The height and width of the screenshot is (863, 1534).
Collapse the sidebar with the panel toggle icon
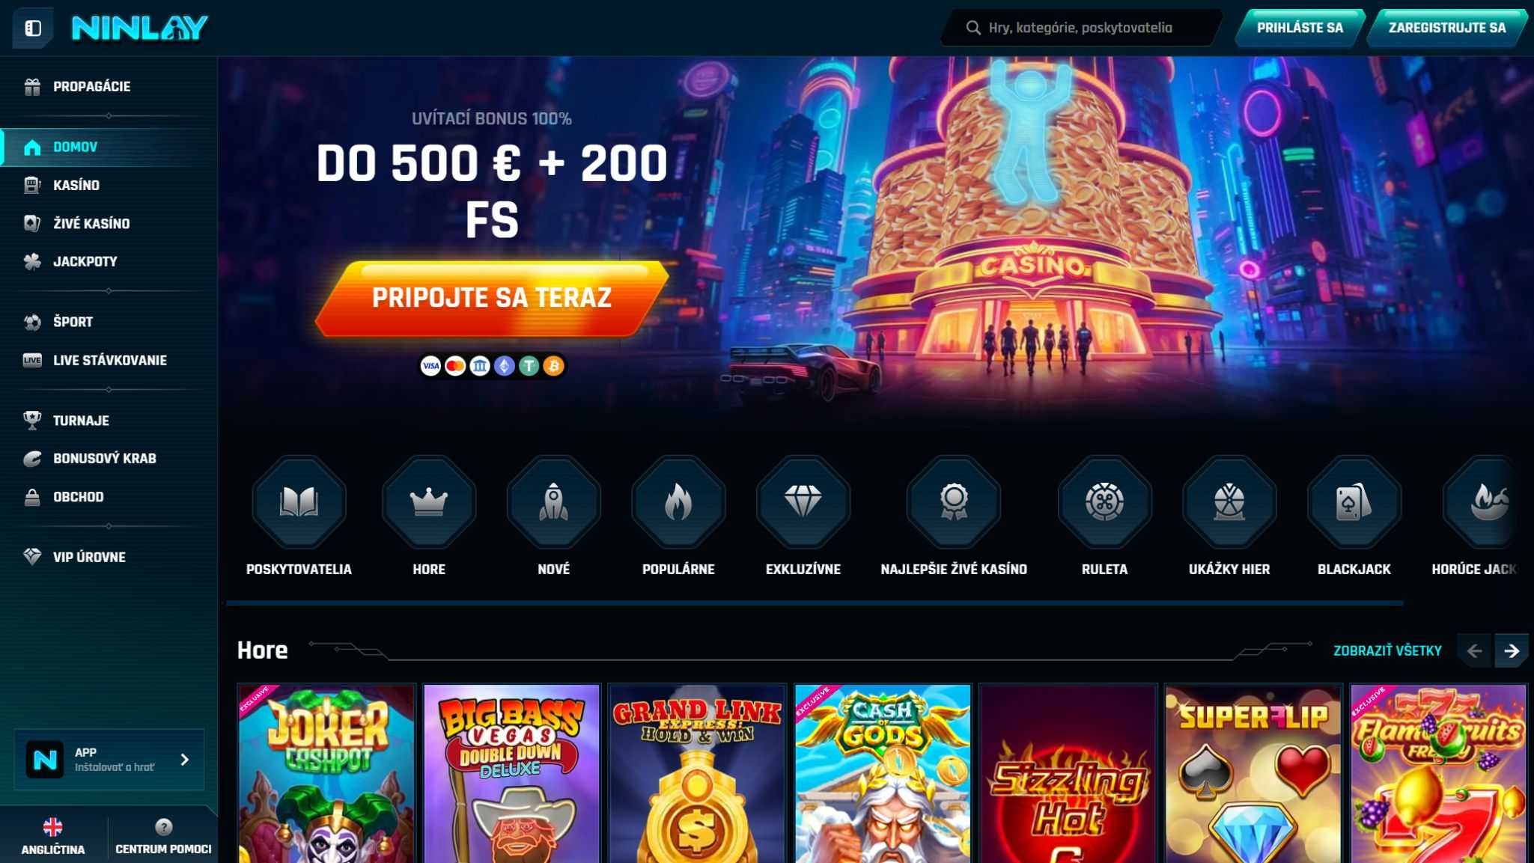pos(32,28)
